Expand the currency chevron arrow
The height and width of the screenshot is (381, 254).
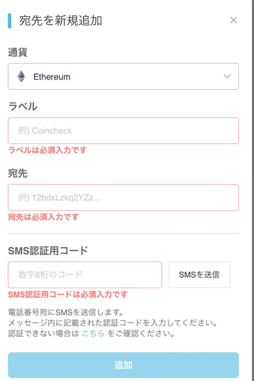pyautogui.click(x=227, y=76)
